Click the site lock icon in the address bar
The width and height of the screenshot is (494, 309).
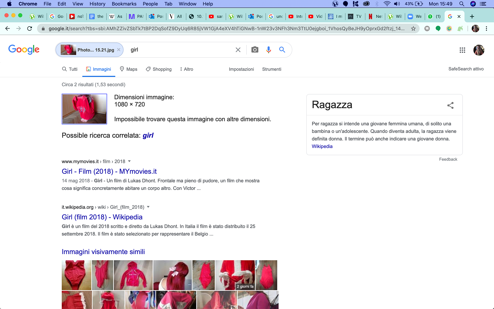click(43, 29)
